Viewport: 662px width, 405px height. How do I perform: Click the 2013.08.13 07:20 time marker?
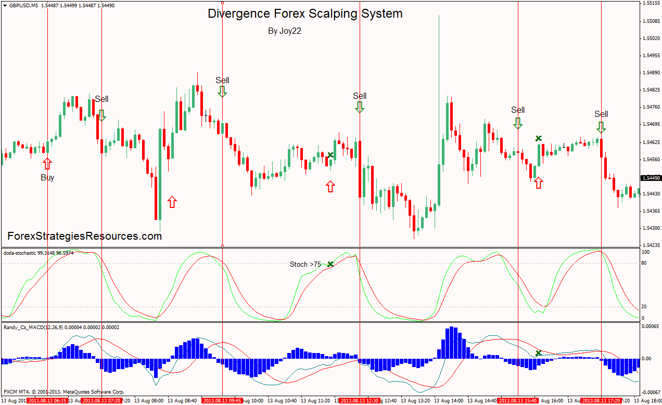coord(101,401)
